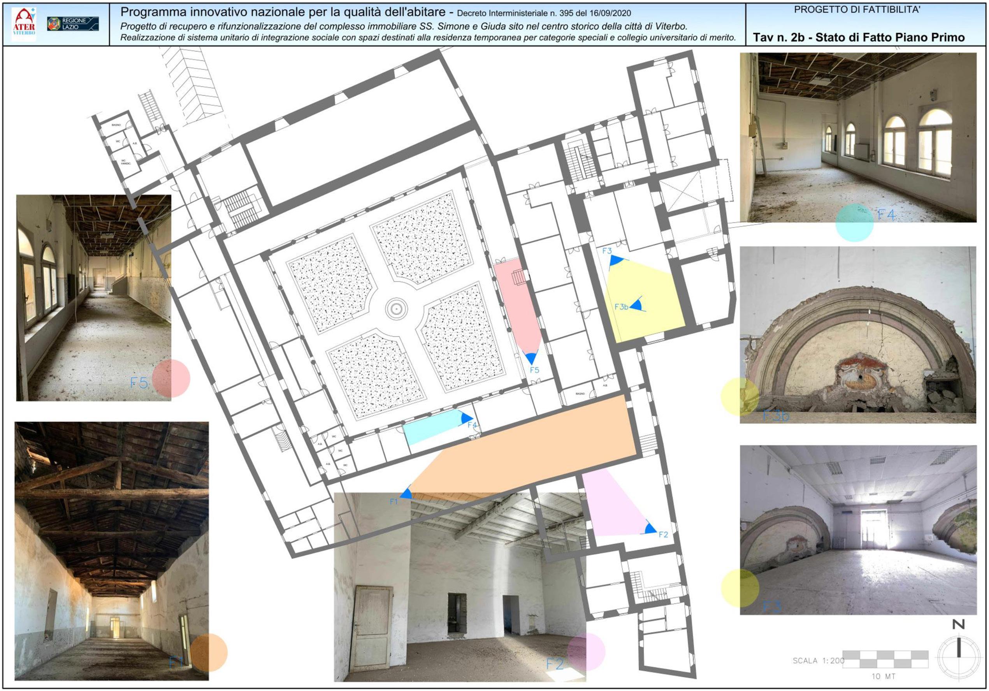This screenshot has width=989, height=691.
Task: Click the ATER Viterbo logo
Action: 24,24
